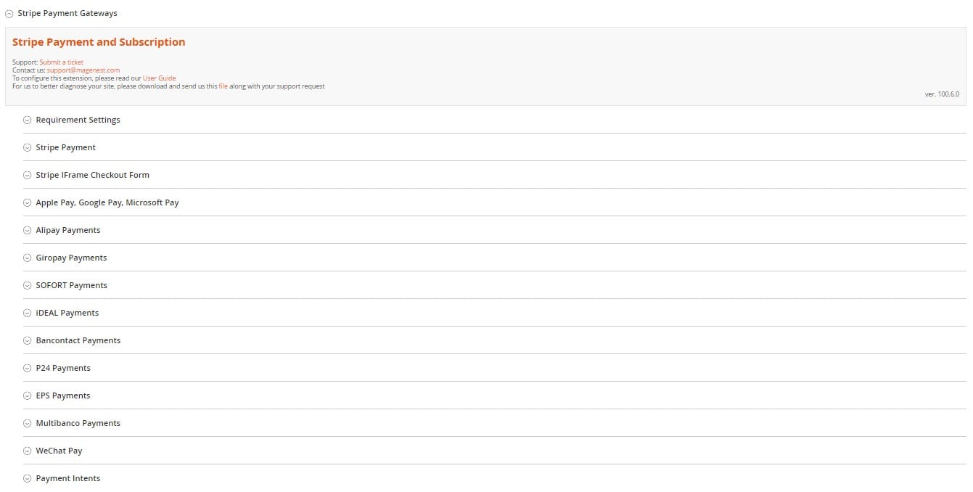
Task: Click the Stripe Payment section label
Action: coord(66,147)
